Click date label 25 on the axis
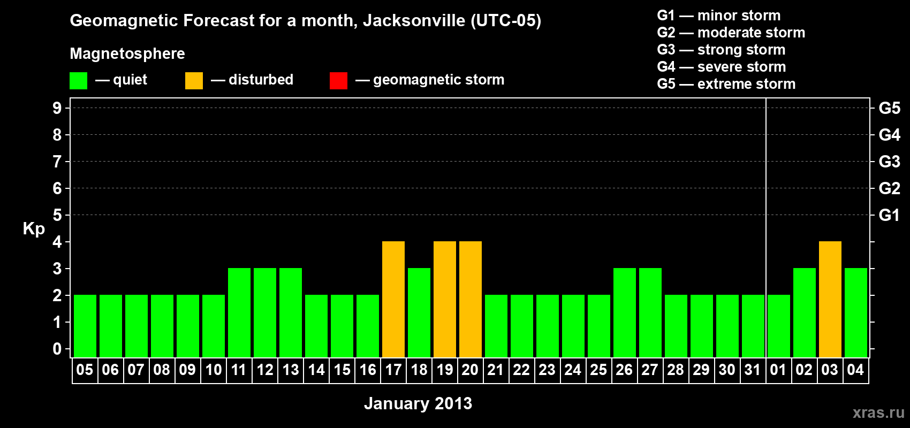Viewport: 910px width, 428px height. (x=598, y=370)
